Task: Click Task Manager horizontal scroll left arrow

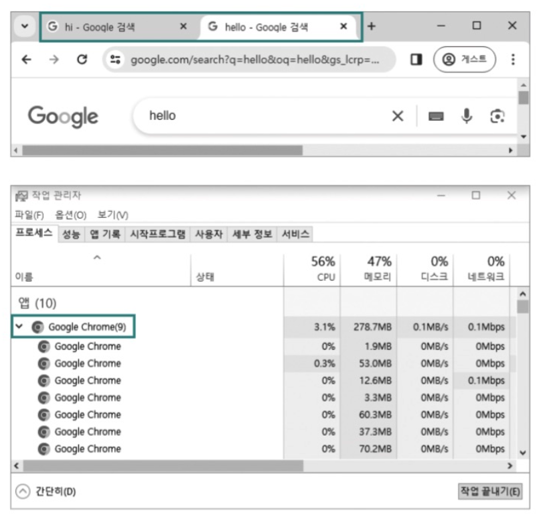Action: [x=16, y=466]
